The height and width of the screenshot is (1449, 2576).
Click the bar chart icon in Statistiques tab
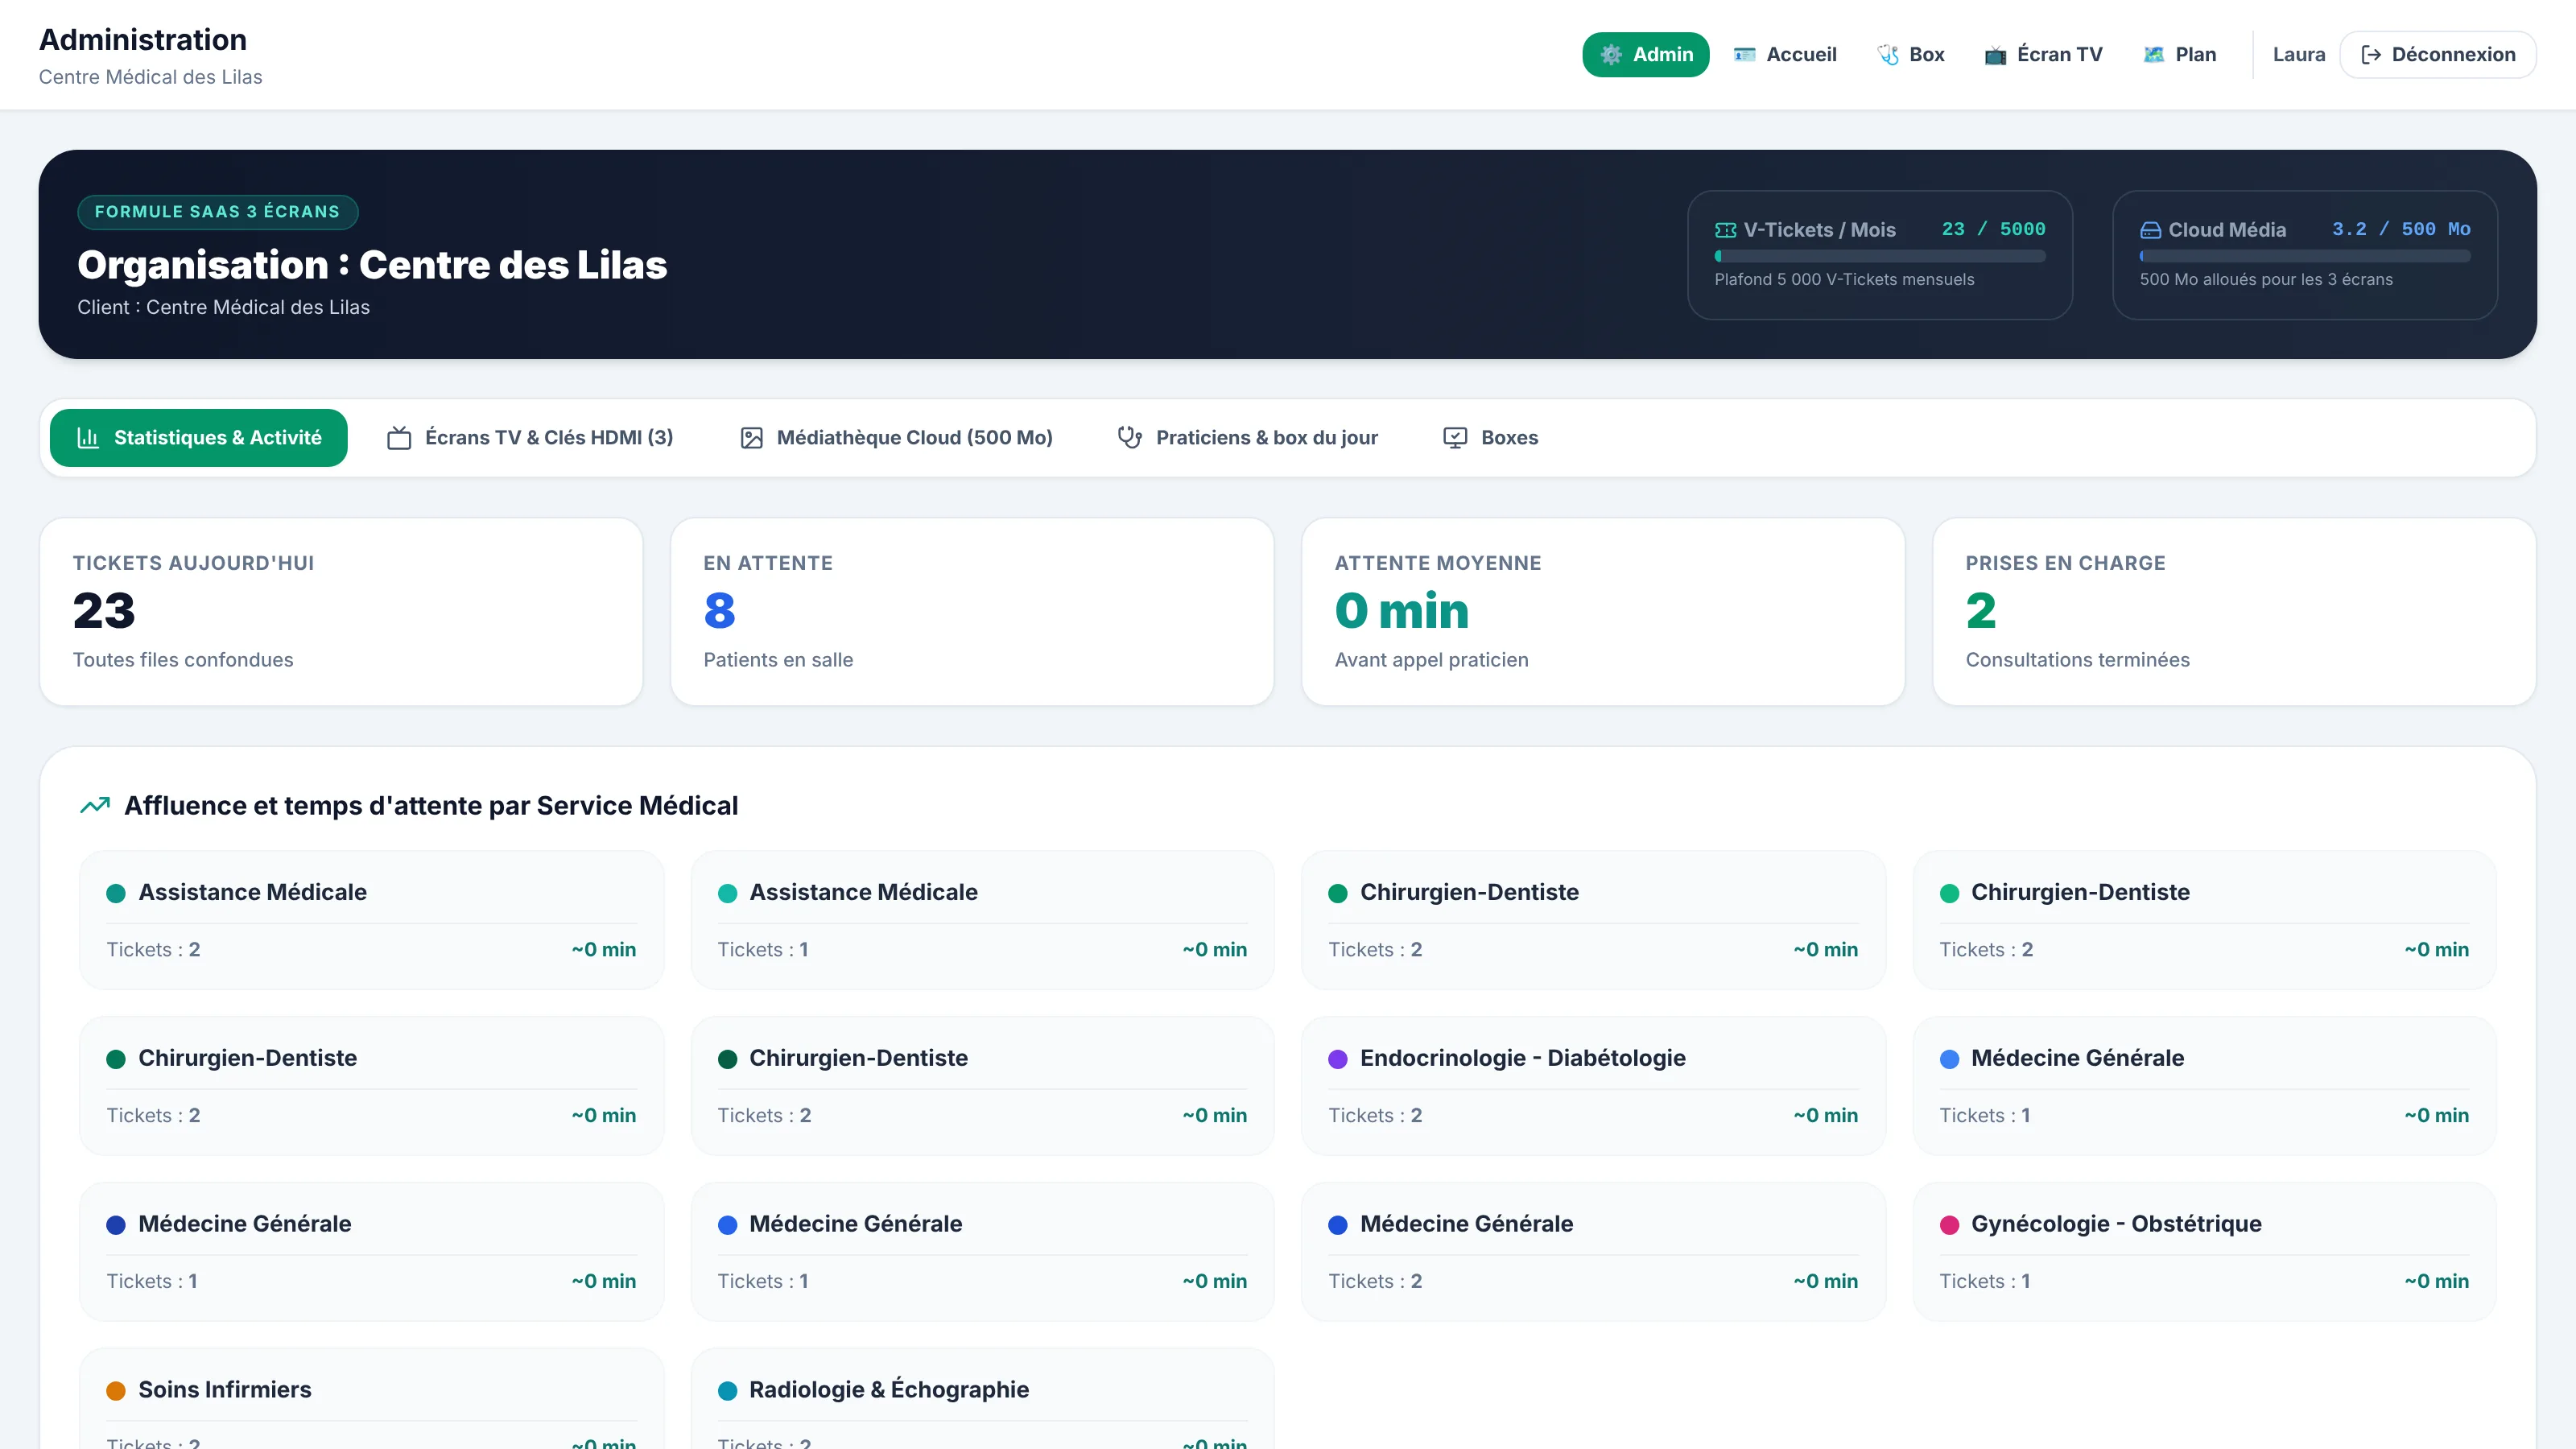(x=88, y=438)
